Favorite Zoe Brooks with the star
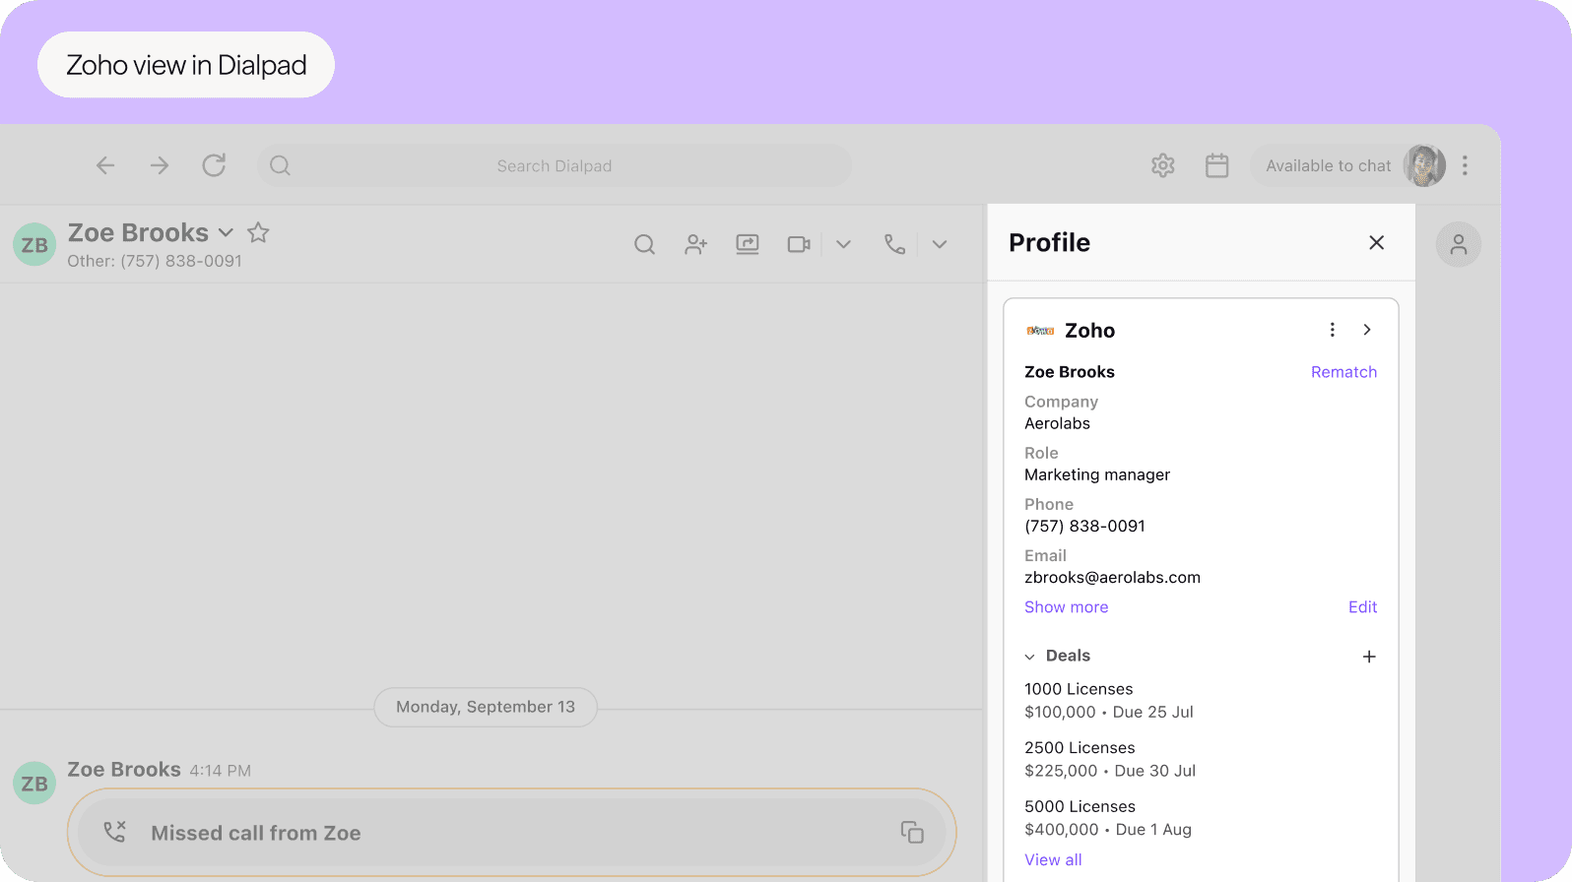The height and width of the screenshot is (882, 1572). pos(258,232)
